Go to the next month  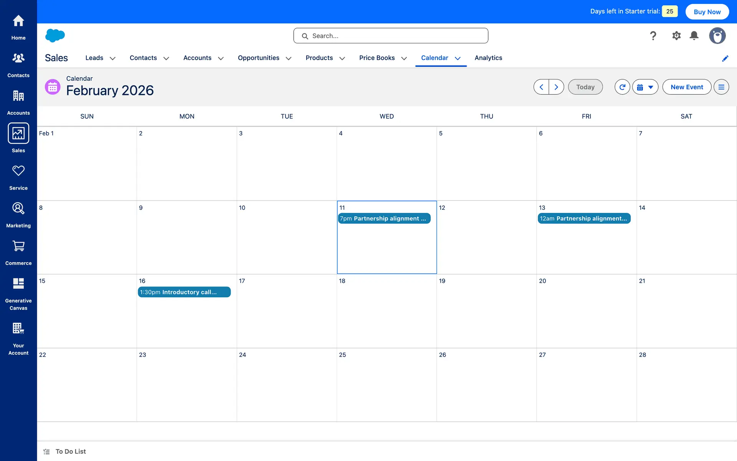[x=556, y=87]
